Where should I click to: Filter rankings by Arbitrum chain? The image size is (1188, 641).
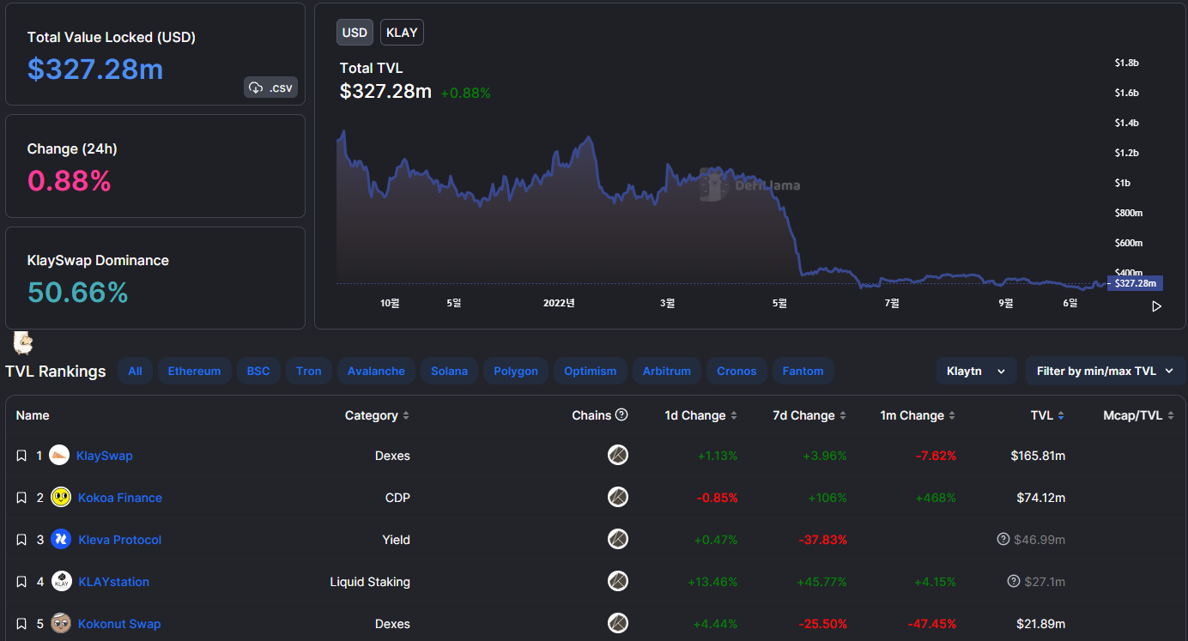tap(666, 372)
